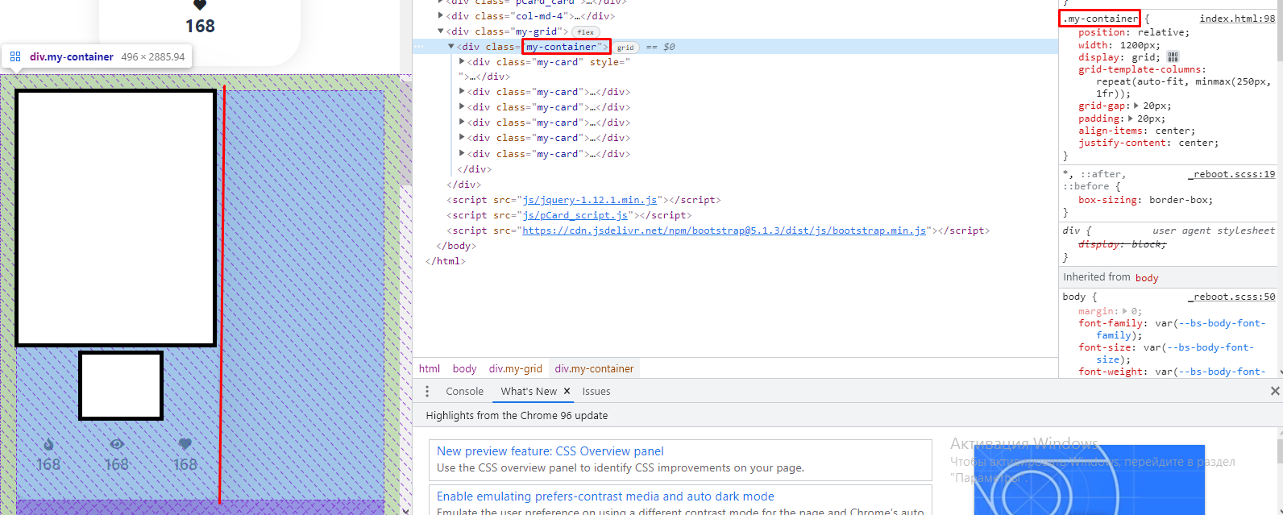Screen dimensions: 1283x515
Task: Collapse the my-container div node
Action: coord(451,47)
